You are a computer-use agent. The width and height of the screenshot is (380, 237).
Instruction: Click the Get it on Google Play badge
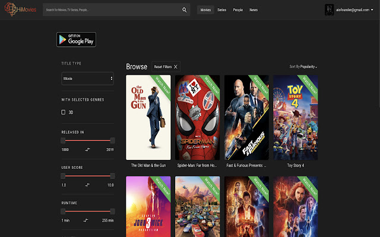(x=77, y=40)
